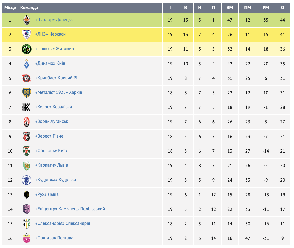Click the Zorya Luhansk club crest
Screen dimensions: 294x248
tap(27, 122)
